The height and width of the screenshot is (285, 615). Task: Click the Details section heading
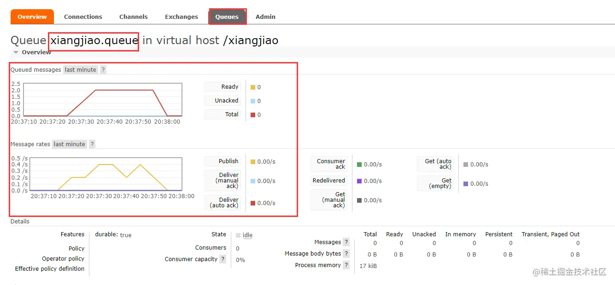click(x=20, y=222)
